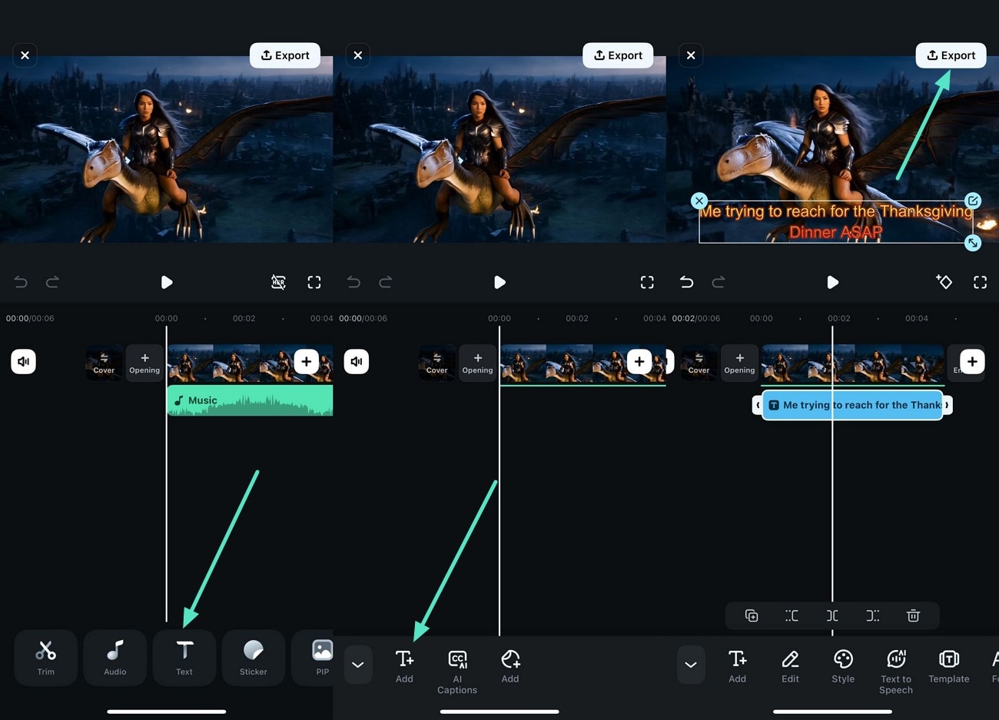Undo last action in middle screen
The width and height of the screenshot is (999, 720).
tap(353, 282)
